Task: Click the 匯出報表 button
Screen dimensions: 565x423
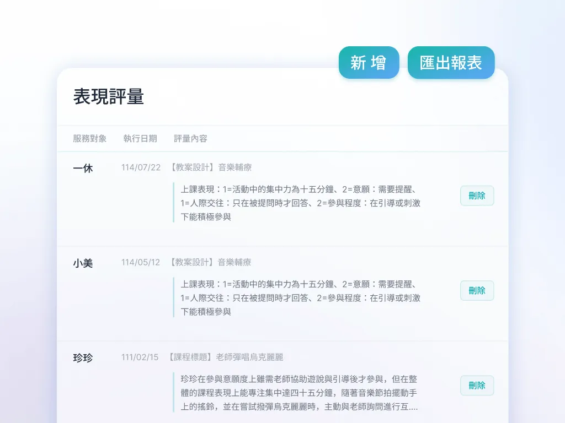Action: (x=451, y=63)
